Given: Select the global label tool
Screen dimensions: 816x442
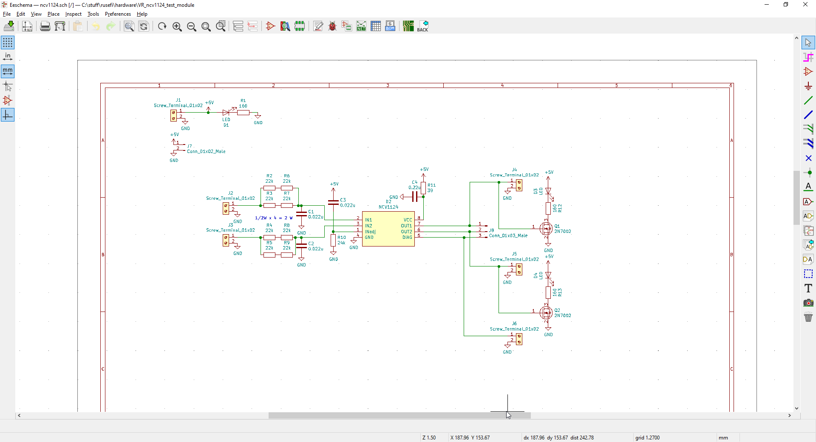Looking at the screenshot, I should click(x=808, y=201).
